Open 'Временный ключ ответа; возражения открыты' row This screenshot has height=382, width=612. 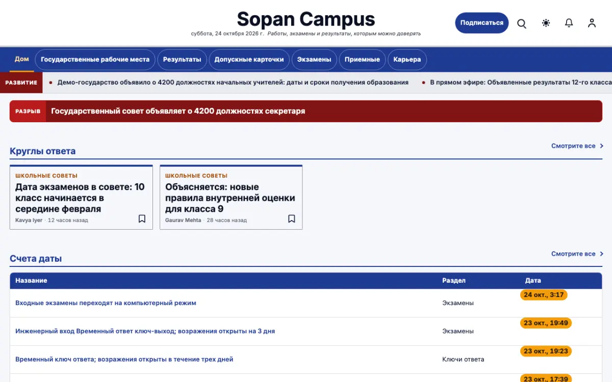tap(124, 359)
